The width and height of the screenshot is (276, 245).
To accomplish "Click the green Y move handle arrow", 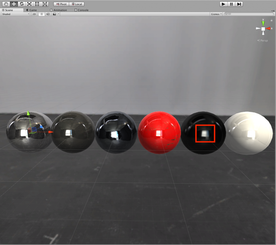I will [28, 113].
